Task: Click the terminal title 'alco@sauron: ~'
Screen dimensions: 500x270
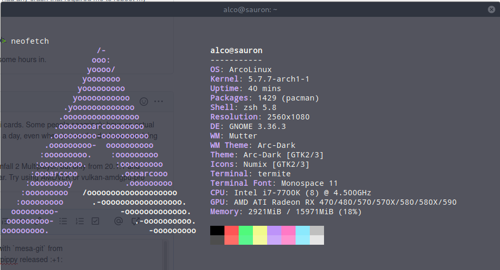Action: (x=250, y=10)
